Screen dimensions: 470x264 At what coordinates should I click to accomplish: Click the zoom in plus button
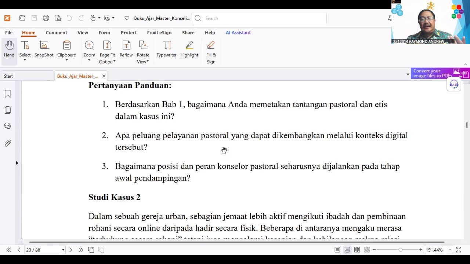[421, 250]
